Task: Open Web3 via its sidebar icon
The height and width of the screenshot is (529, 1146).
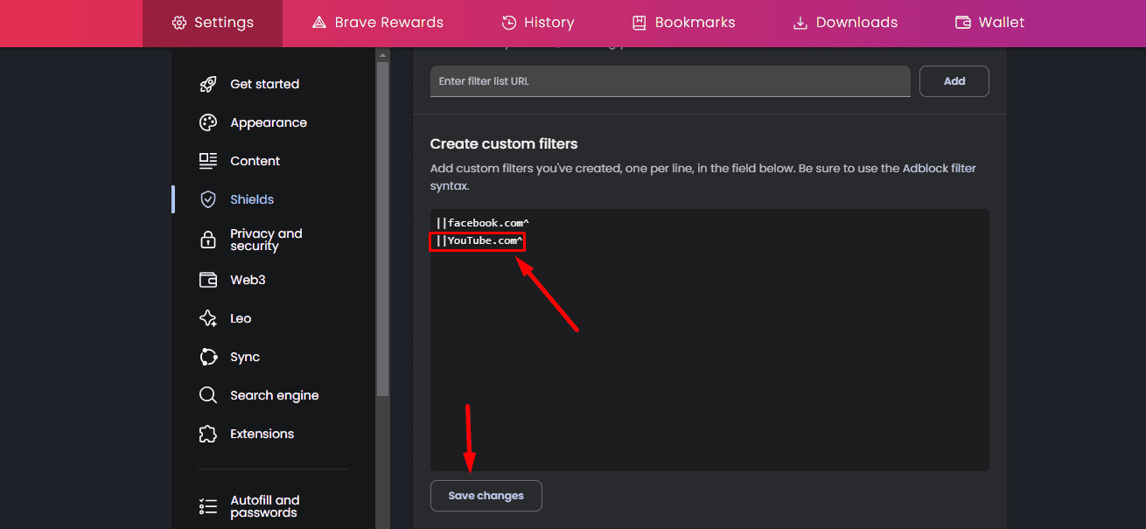Action: pos(207,279)
